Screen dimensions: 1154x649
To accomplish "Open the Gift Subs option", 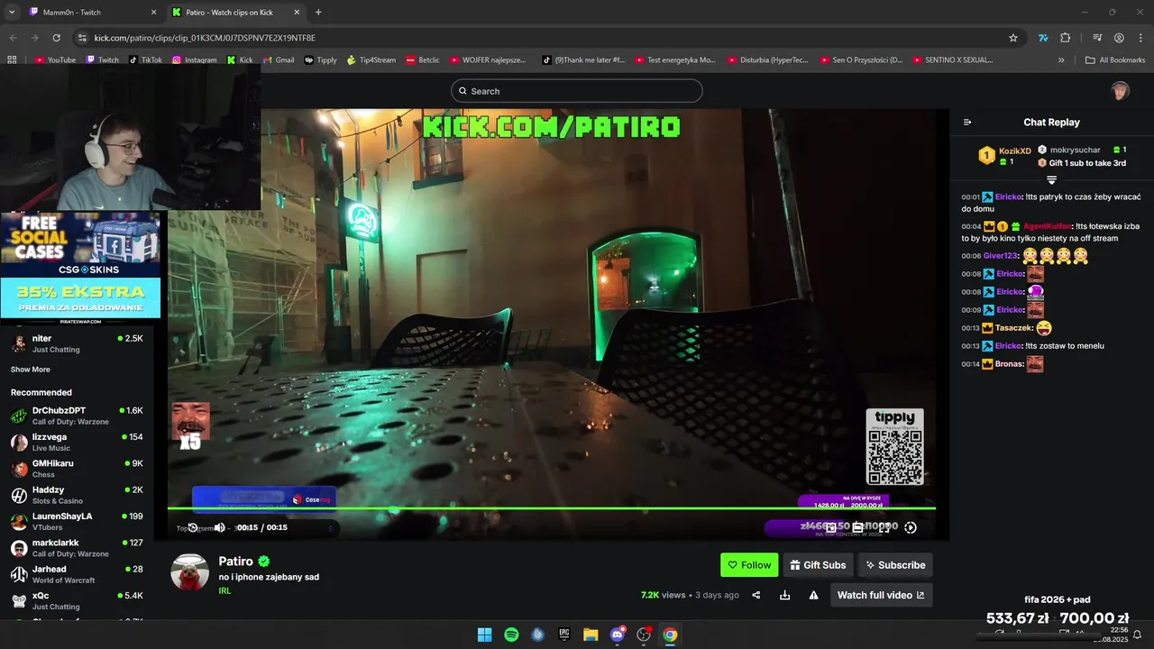I will (818, 565).
